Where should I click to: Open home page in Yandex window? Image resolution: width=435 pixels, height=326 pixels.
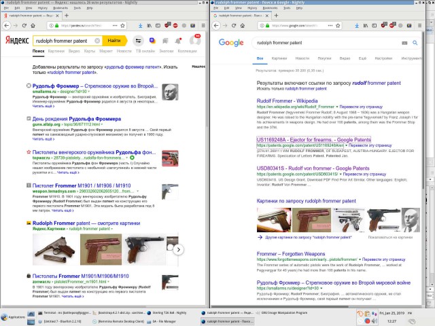[x=33, y=26]
